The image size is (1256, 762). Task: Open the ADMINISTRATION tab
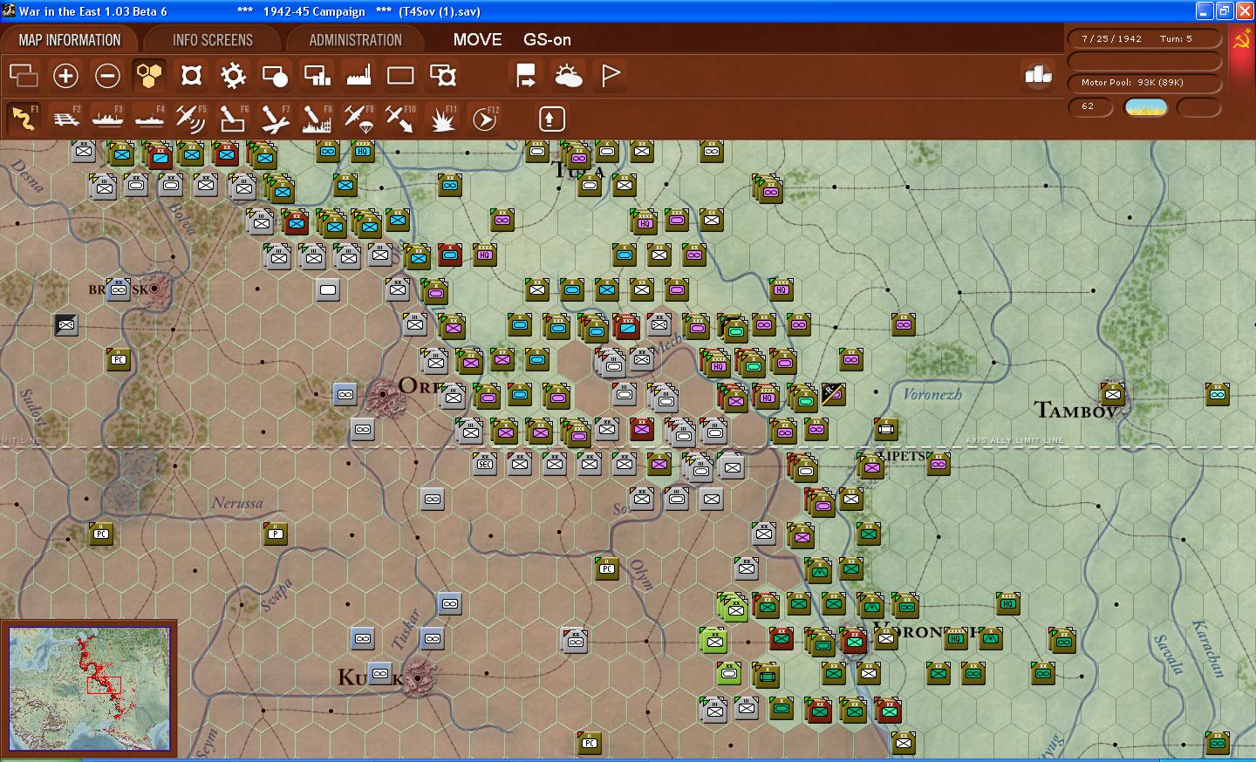pos(356,40)
